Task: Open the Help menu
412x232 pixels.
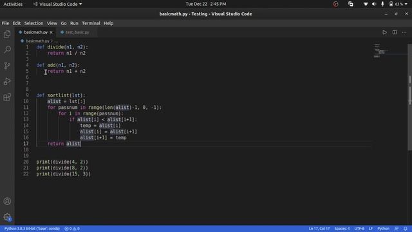Action: pos(108,23)
